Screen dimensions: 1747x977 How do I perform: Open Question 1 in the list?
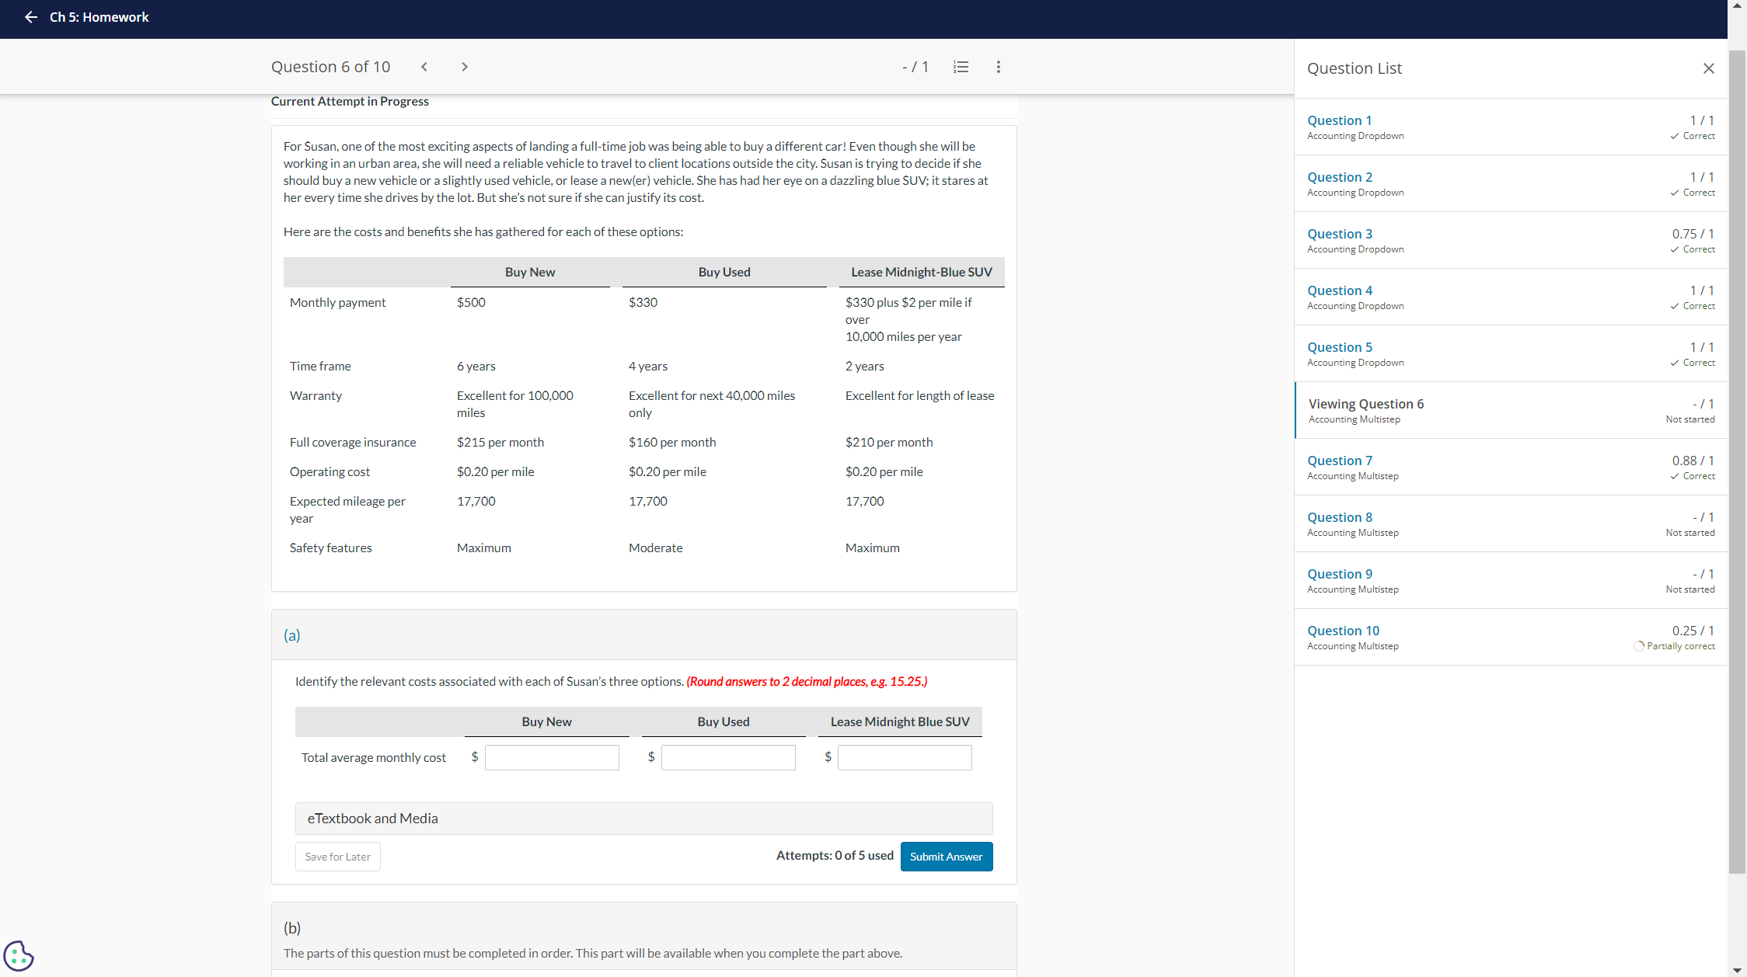pos(1339,120)
